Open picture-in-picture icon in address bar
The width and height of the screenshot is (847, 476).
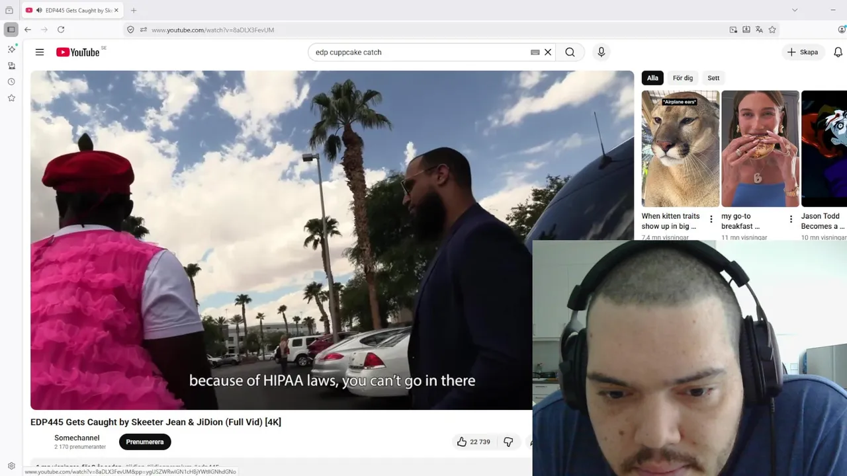point(733,30)
